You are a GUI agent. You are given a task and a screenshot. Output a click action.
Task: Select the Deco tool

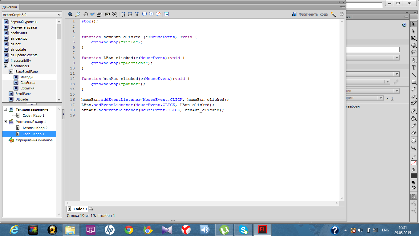click(414, 103)
